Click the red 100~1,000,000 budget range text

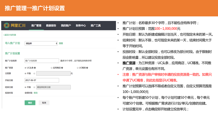166,29
